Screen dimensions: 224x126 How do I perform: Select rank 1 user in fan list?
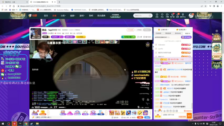pos(173,45)
